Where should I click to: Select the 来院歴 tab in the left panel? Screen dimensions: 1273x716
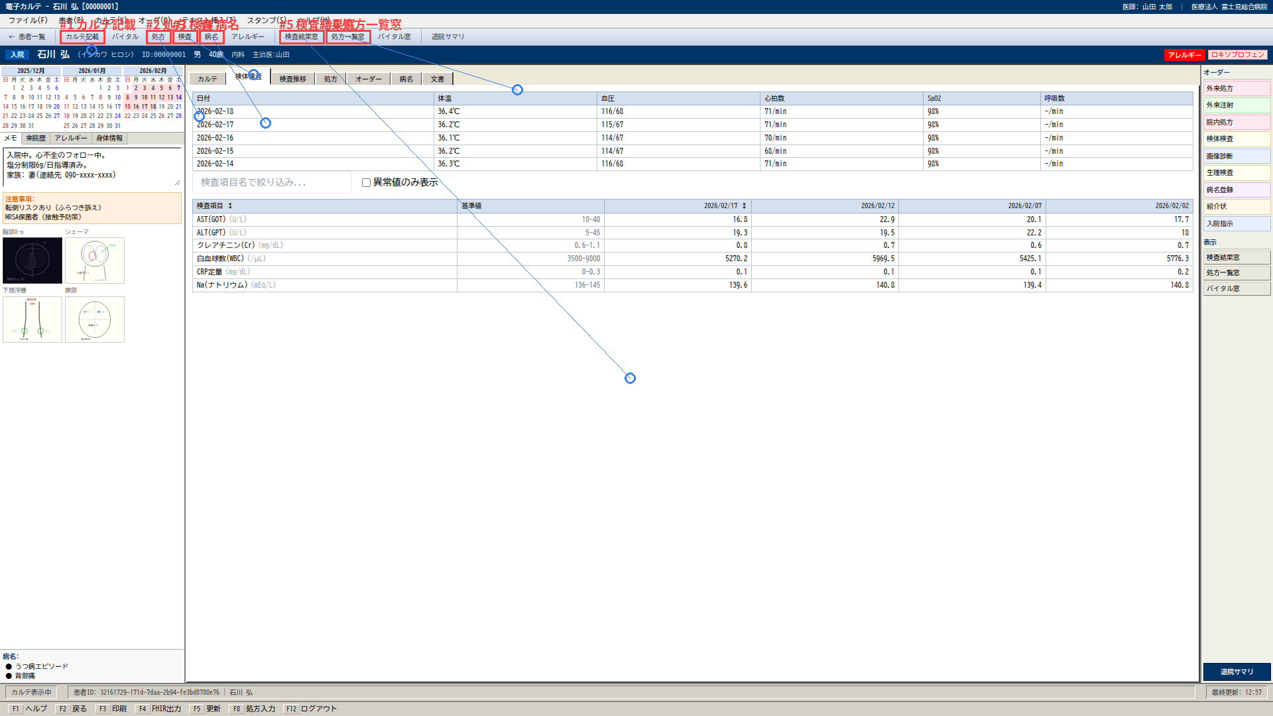36,139
